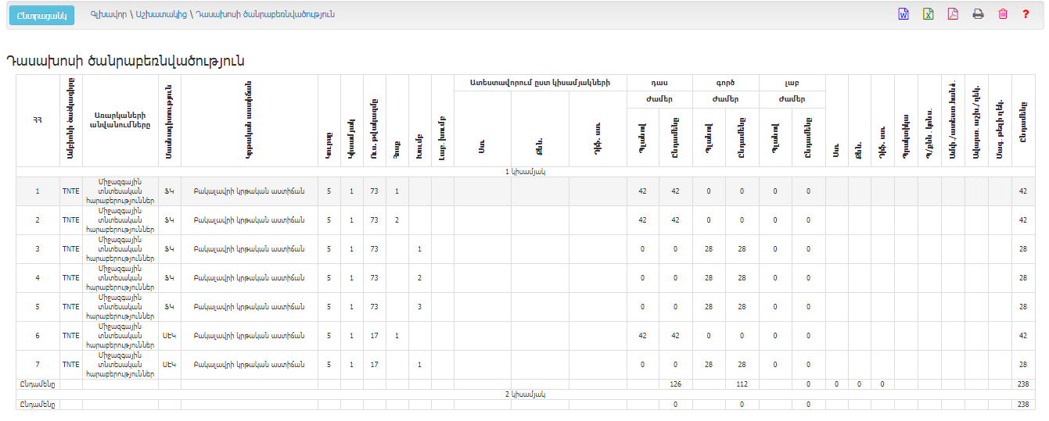
Task: Select the Ատեստավորում ըստ կիսամյակների header
Action: (x=540, y=82)
